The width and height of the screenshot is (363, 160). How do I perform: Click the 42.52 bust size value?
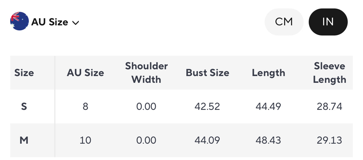207,106
